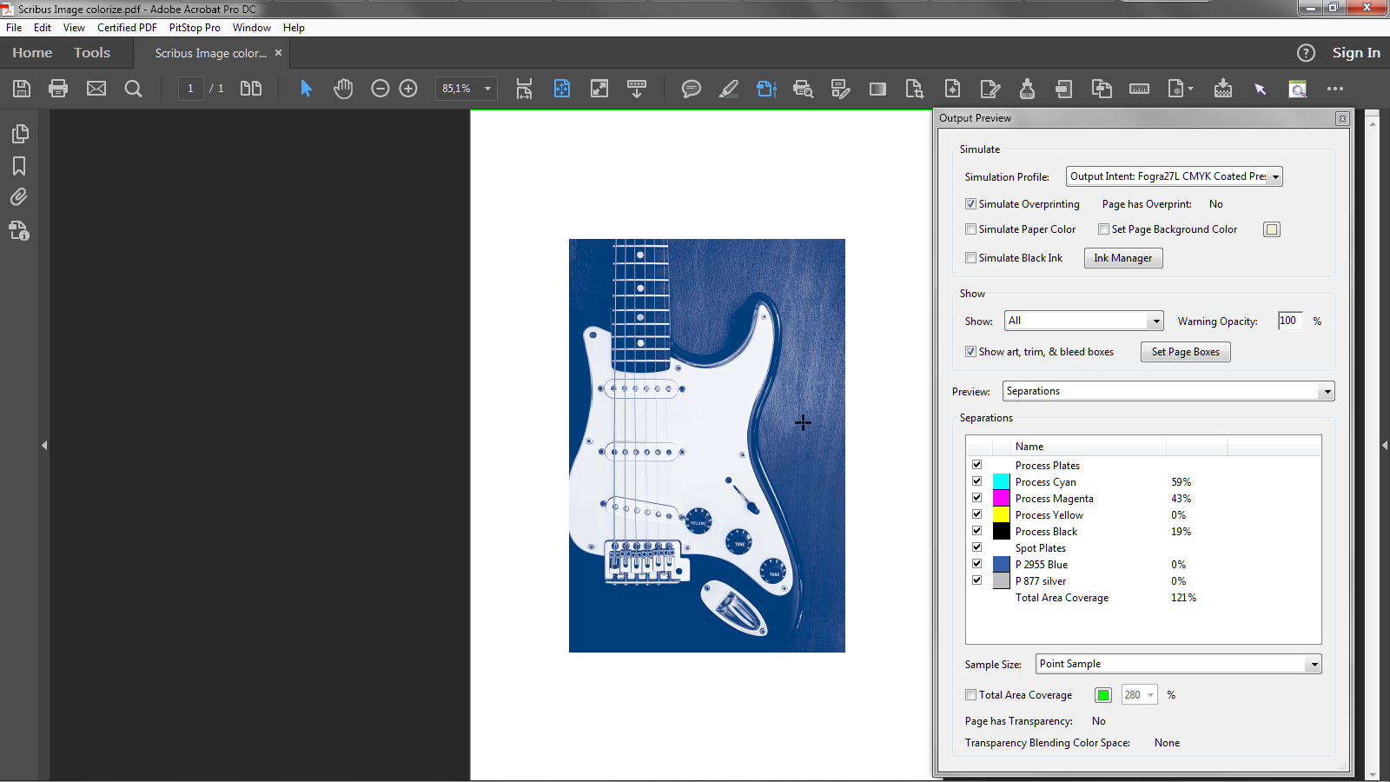The height and width of the screenshot is (782, 1390).
Task: Select the Hand pan tool
Action: point(343,89)
